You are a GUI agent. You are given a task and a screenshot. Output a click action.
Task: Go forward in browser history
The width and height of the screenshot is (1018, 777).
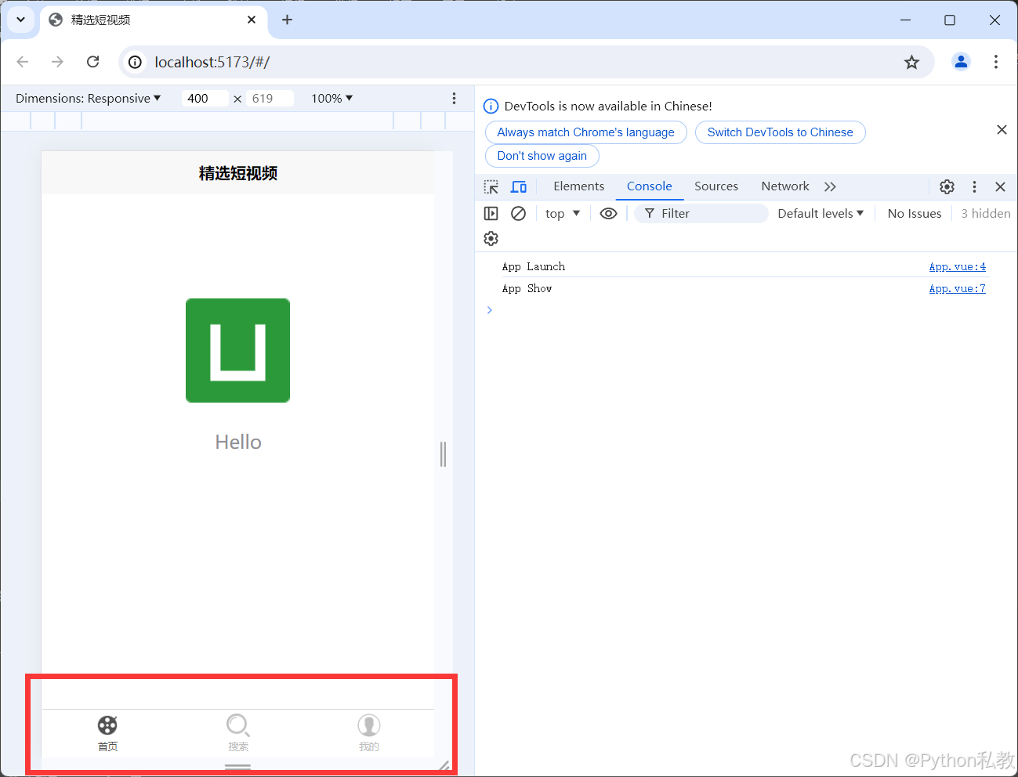tap(57, 62)
